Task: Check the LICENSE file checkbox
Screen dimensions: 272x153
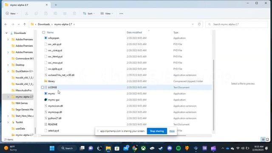Action: tap(42, 88)
